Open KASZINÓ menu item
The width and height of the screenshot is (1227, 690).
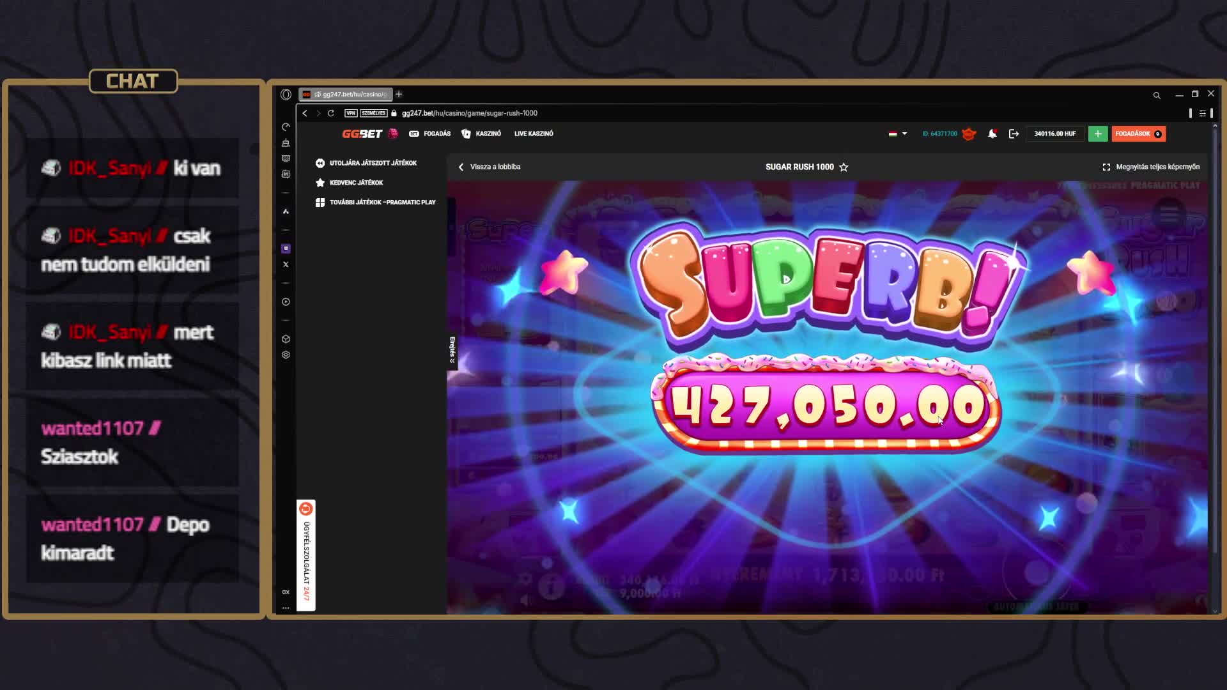[x=481, y=134]
